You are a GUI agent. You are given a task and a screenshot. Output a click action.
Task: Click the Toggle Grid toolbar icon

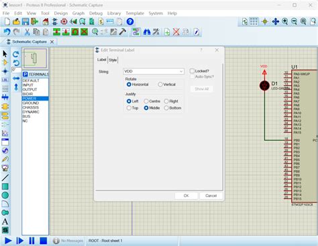pyautogui.click(x=254, y=21)
